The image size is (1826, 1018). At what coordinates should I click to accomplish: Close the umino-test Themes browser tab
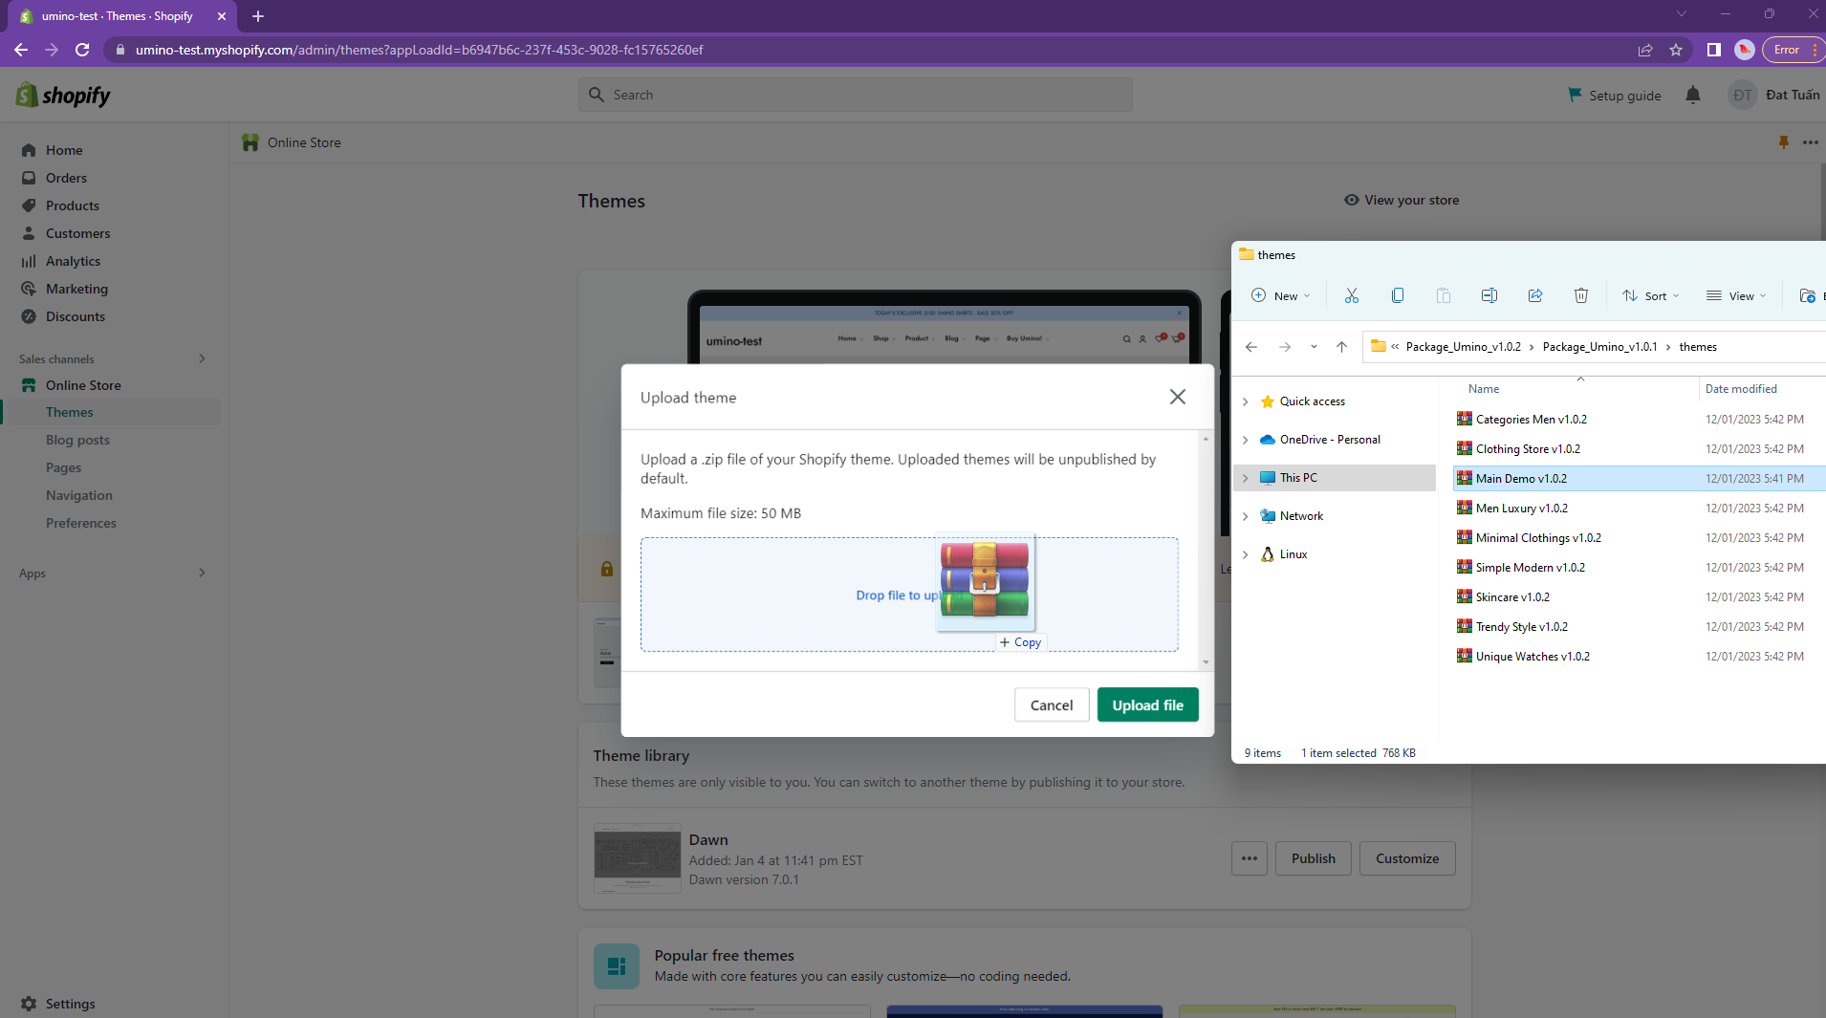tap(221, 16)
